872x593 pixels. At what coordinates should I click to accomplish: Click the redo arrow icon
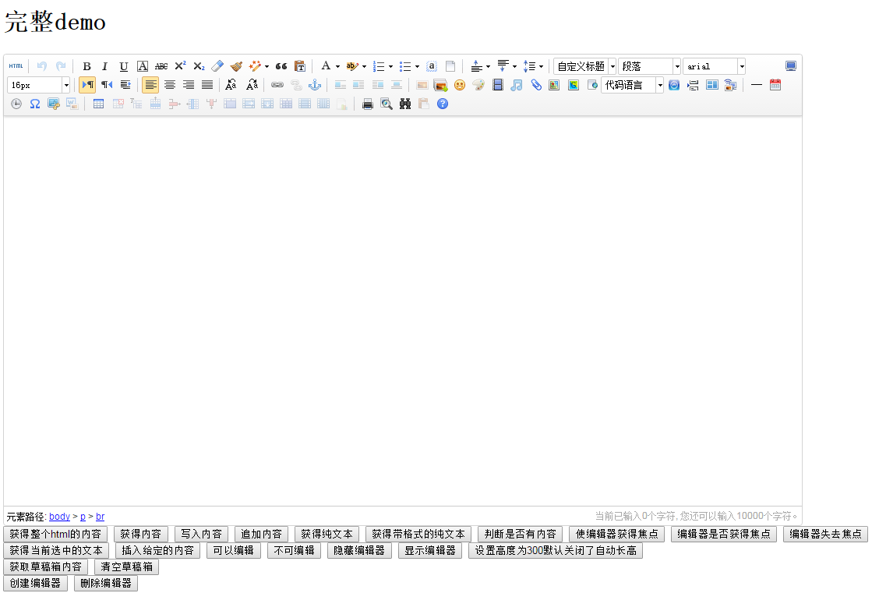pos(61,66)
